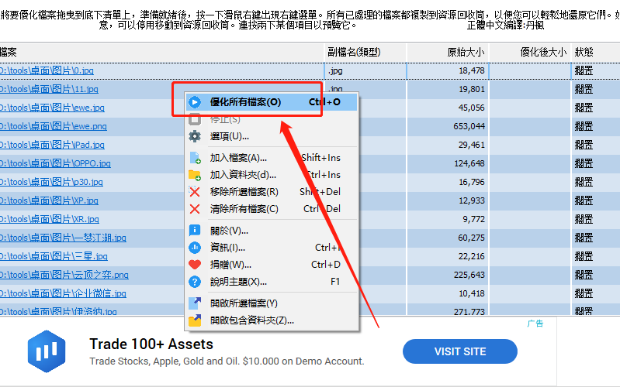Click the red X icon beside 移除所選檔案(R)
620x387 pixels.
[x=195, y=192]
